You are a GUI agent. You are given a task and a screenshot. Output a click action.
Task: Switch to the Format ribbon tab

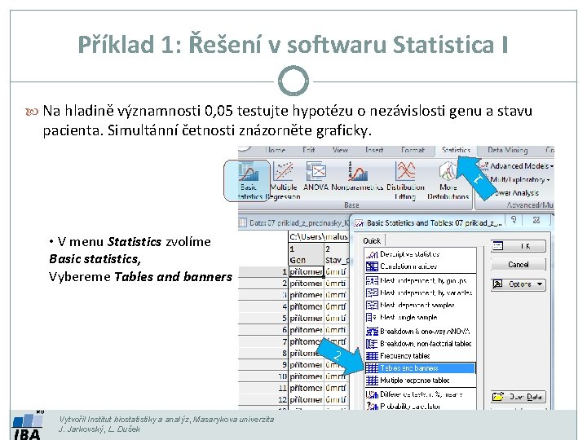pyautogui.click(x=413, y=150)
